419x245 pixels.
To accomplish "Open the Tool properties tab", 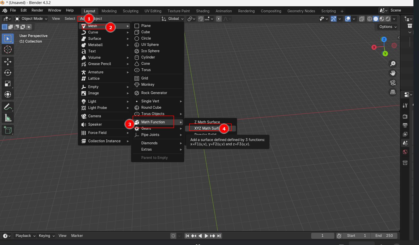I will [x=405, y=106].
